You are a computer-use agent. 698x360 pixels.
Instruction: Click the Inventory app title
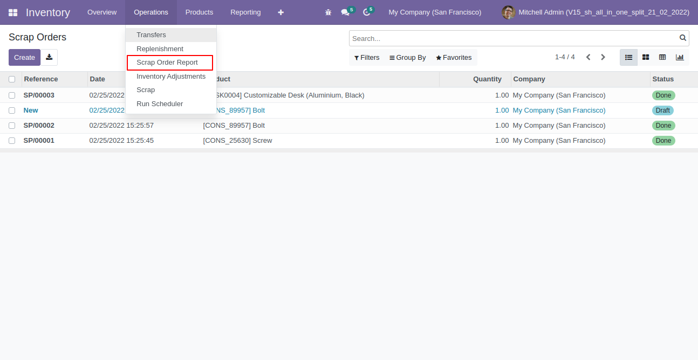pos(48,12)
